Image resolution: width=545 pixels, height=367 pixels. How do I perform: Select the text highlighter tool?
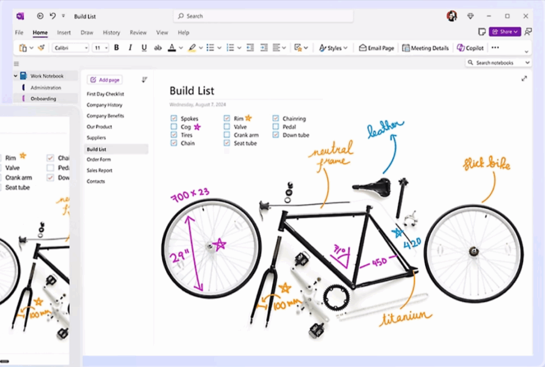(192, 47)
